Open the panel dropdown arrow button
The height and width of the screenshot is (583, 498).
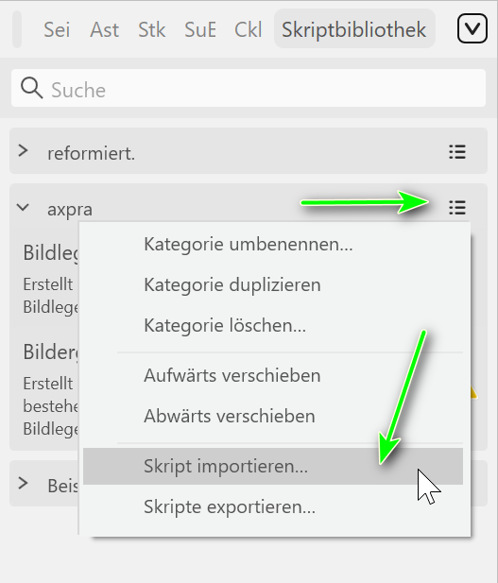pyautogui.click(x=472, y=28)
